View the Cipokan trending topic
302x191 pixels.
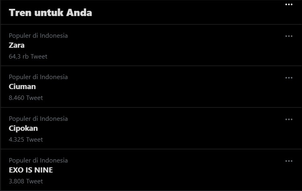pos(23,128)
